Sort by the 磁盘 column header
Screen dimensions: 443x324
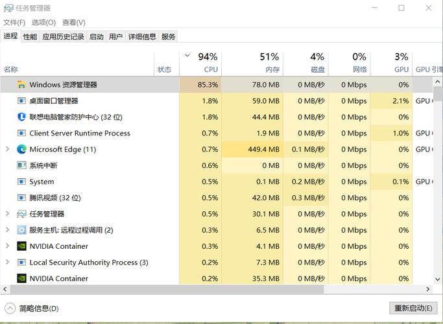[305, 64]
